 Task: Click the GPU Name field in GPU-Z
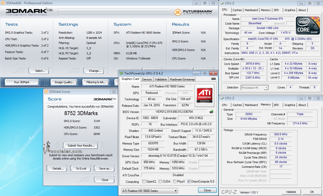coord(167,86)
